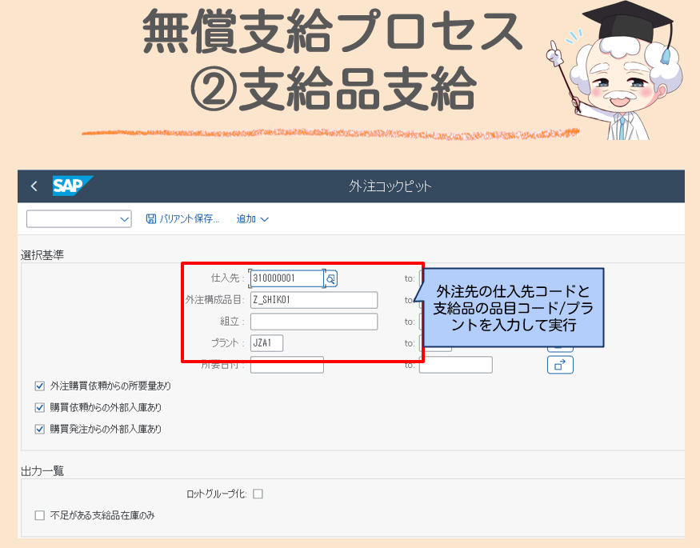Toggle 外注購買依頼からの所要量あり checkbox

[x=40, y=386]
